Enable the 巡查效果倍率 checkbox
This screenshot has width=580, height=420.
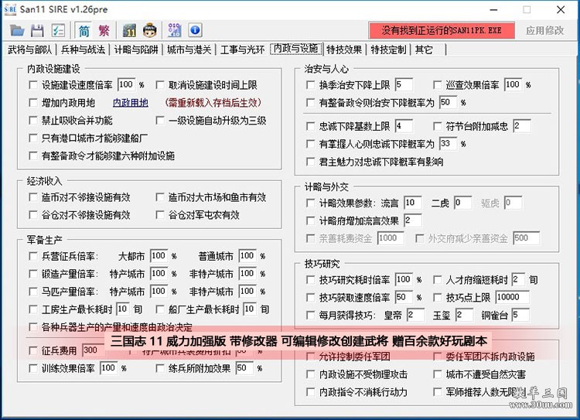pos(438,85)
